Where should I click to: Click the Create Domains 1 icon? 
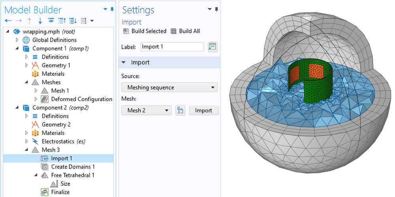click(45, 167)
